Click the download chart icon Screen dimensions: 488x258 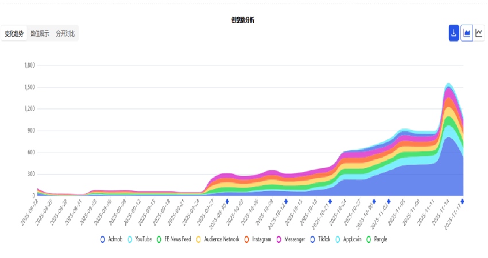pyautogui.click(x=454, y=33)
